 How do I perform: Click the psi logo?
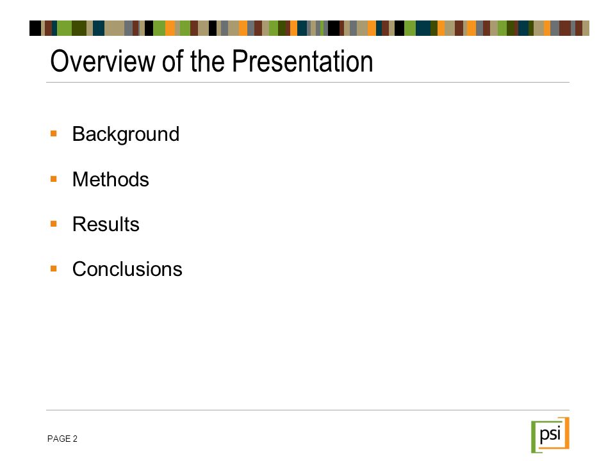(x=550, y=435)
